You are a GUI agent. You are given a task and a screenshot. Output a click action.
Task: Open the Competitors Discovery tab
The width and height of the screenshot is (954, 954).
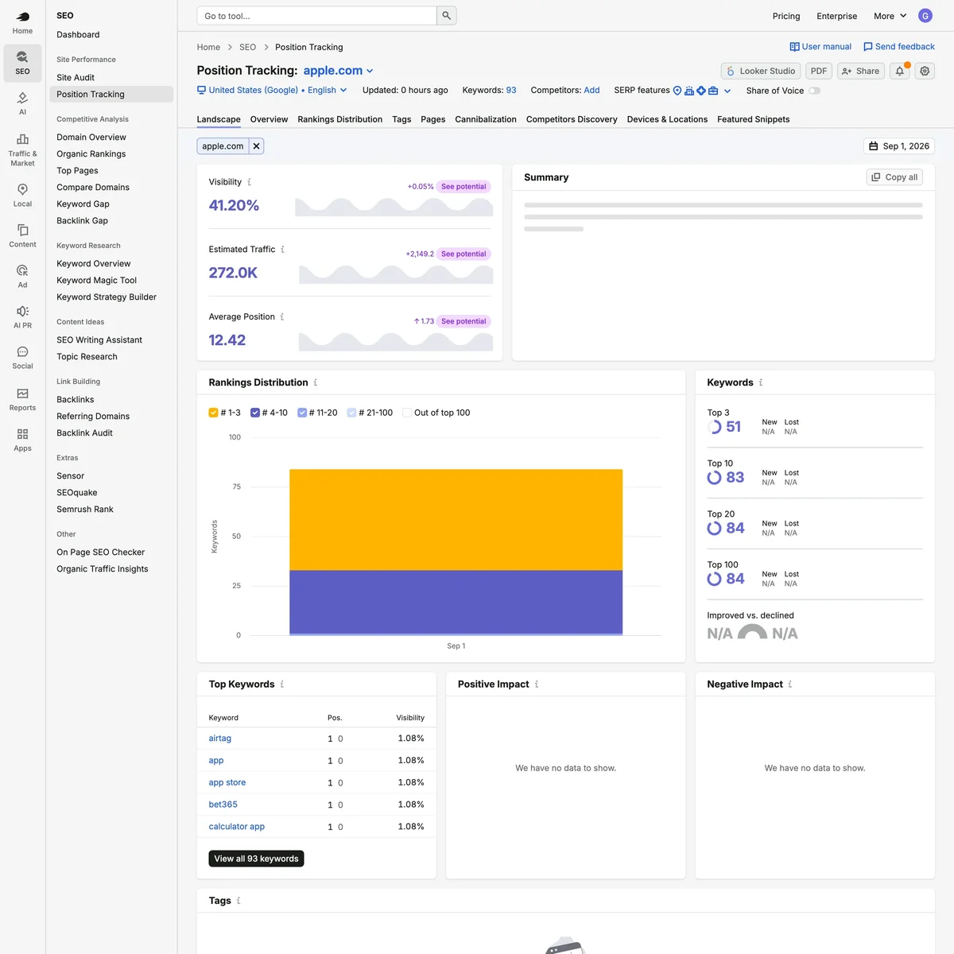572,119
